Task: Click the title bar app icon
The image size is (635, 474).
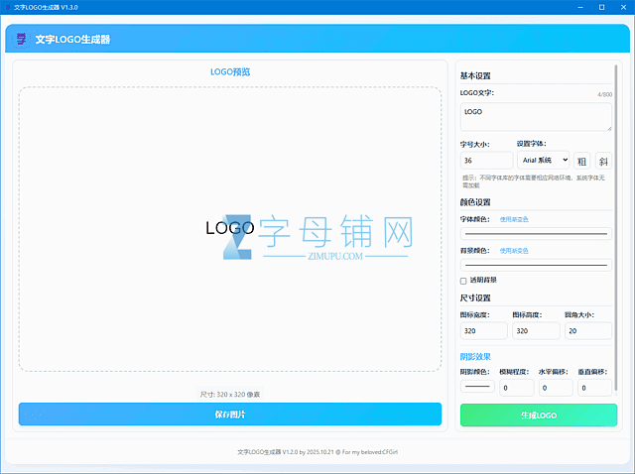Action: pyautogui.click(x=7, y=6)
